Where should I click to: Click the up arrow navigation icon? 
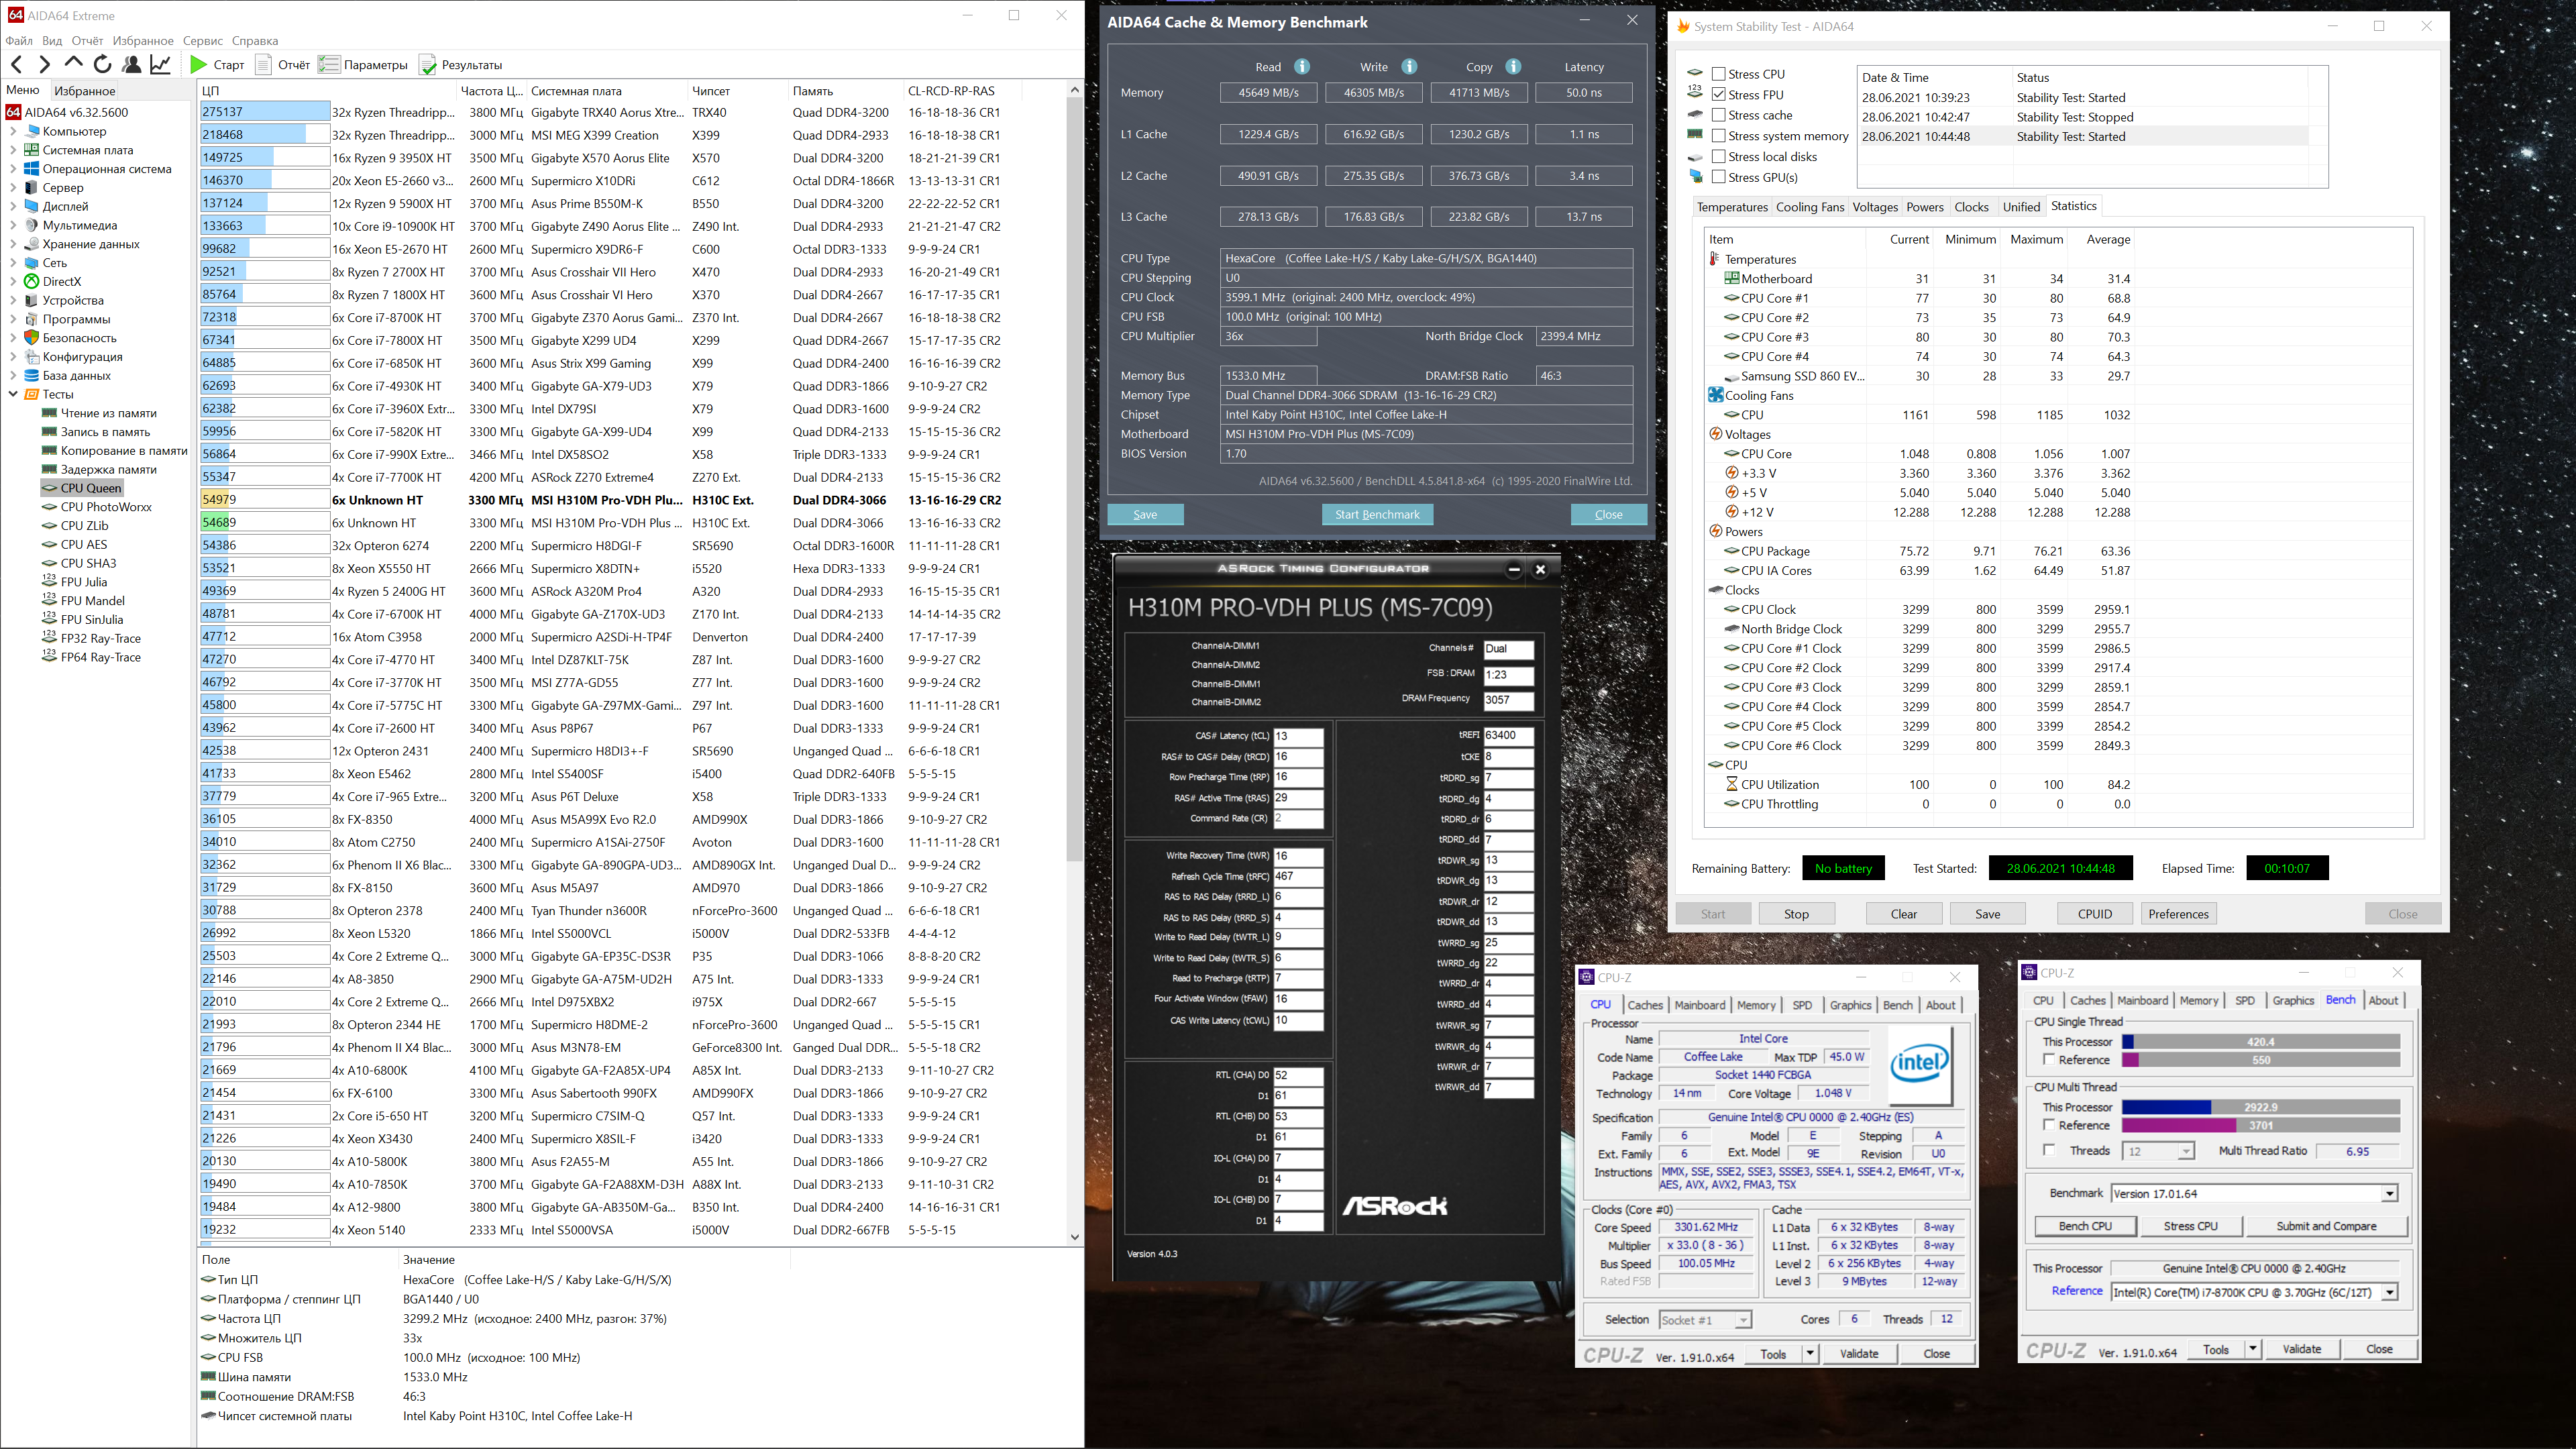(73, 64)
